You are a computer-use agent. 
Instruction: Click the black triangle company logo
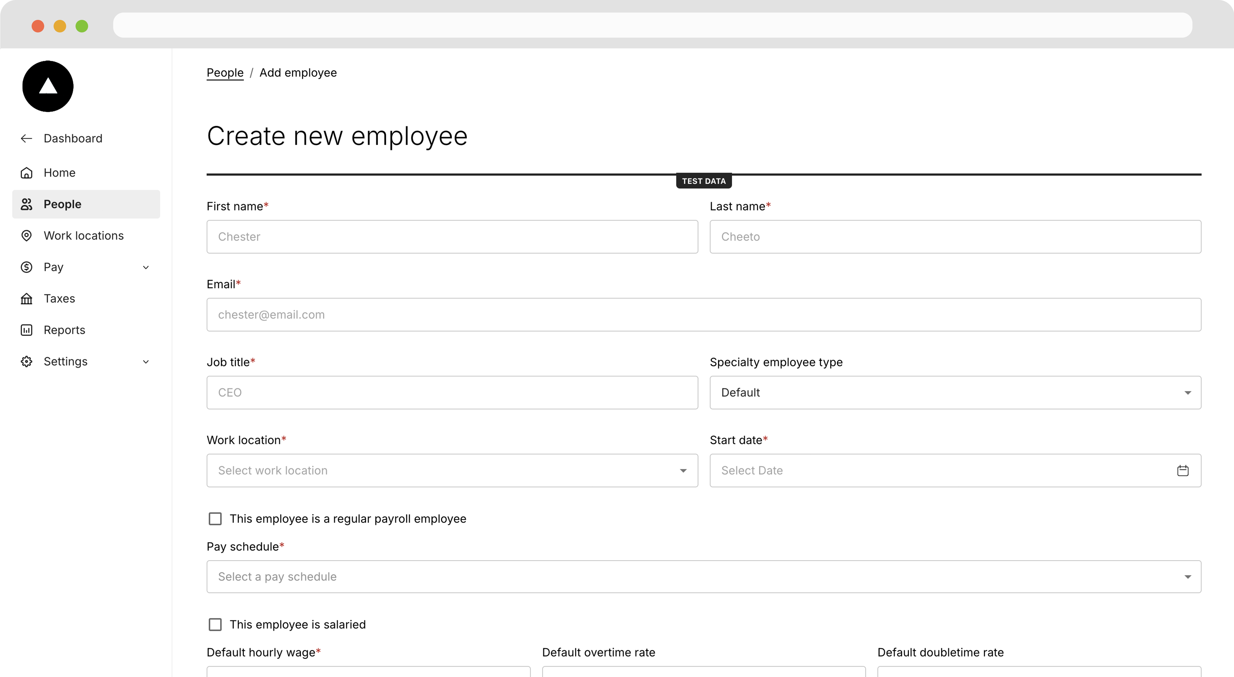coord(48,86)
